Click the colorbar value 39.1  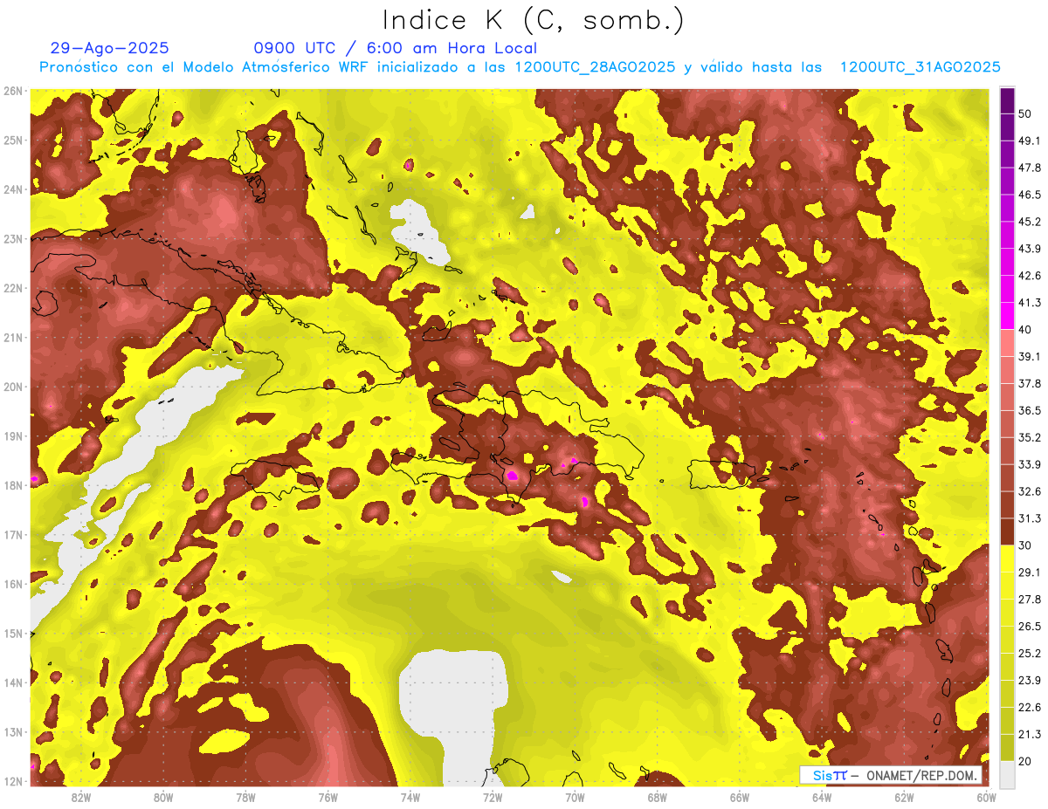pos(1029,356)
